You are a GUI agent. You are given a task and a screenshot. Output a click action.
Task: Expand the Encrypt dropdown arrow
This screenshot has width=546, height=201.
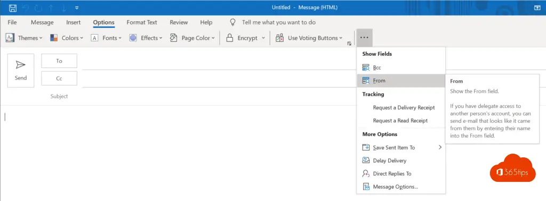[x=263, y=38]
